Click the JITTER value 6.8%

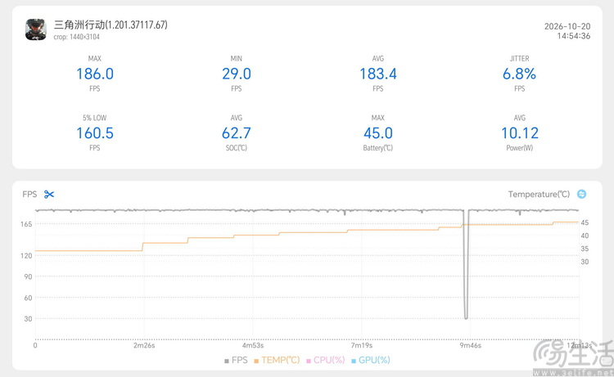[519, 74]
